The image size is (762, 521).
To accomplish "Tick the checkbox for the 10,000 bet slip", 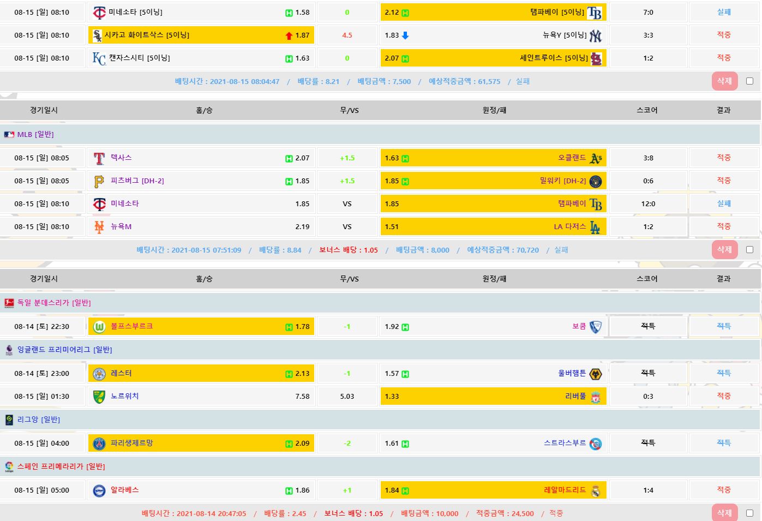I will [749, 513].
